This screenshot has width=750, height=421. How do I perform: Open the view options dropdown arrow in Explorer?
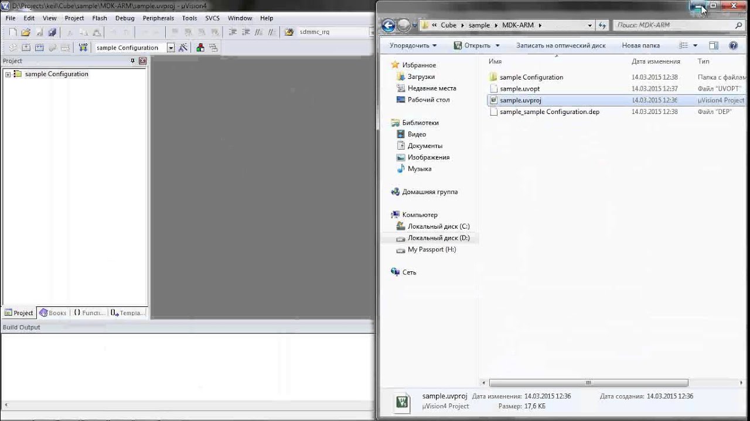click(696, 46)
